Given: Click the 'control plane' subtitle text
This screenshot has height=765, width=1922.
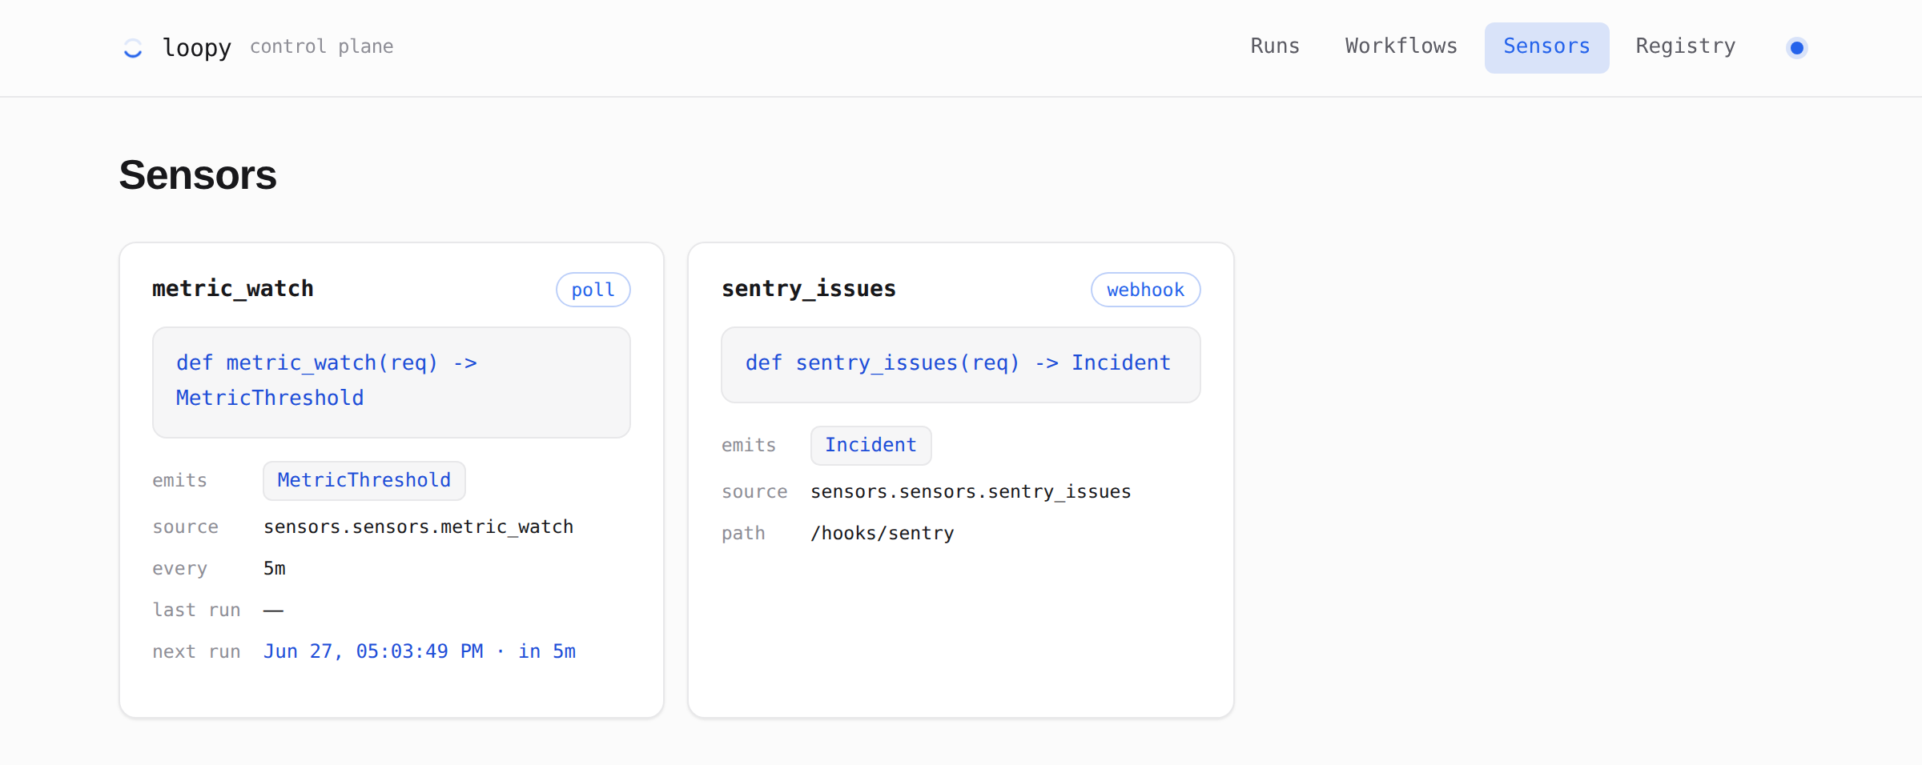Looking at the screenshot, I should tap(321, 46).
